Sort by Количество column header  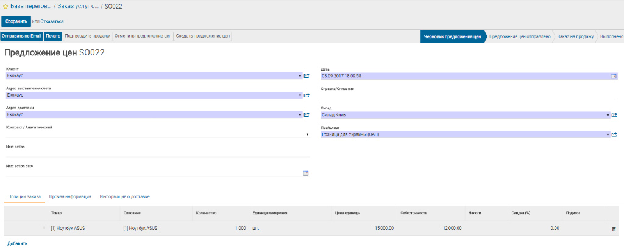[221, 213]
